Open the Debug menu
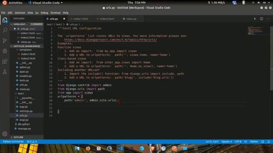Screen dimensions: 273x153 click(44, 13)
